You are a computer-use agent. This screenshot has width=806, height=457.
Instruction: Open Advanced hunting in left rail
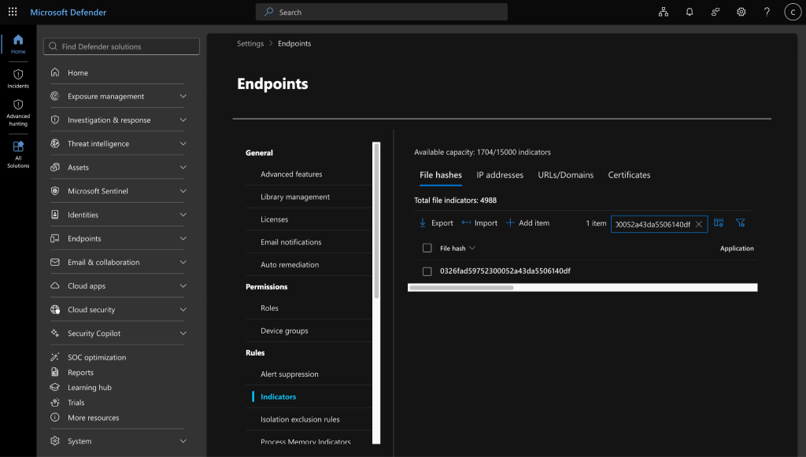18,113
